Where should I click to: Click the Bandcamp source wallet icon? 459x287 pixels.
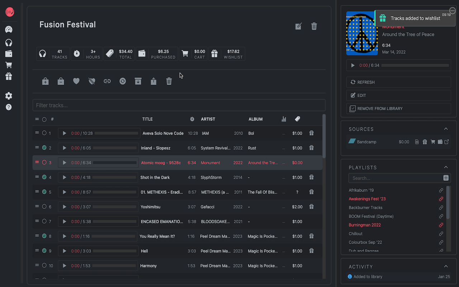point(440,142)
